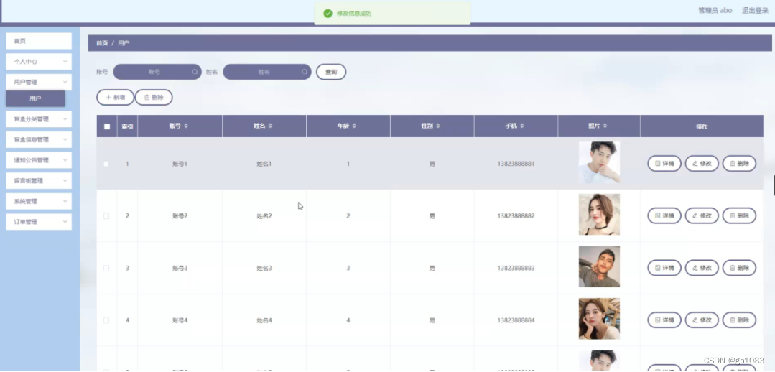Sort the 年龄 column using its arrows
Screen dimensions: 775x372
point(354,126)
